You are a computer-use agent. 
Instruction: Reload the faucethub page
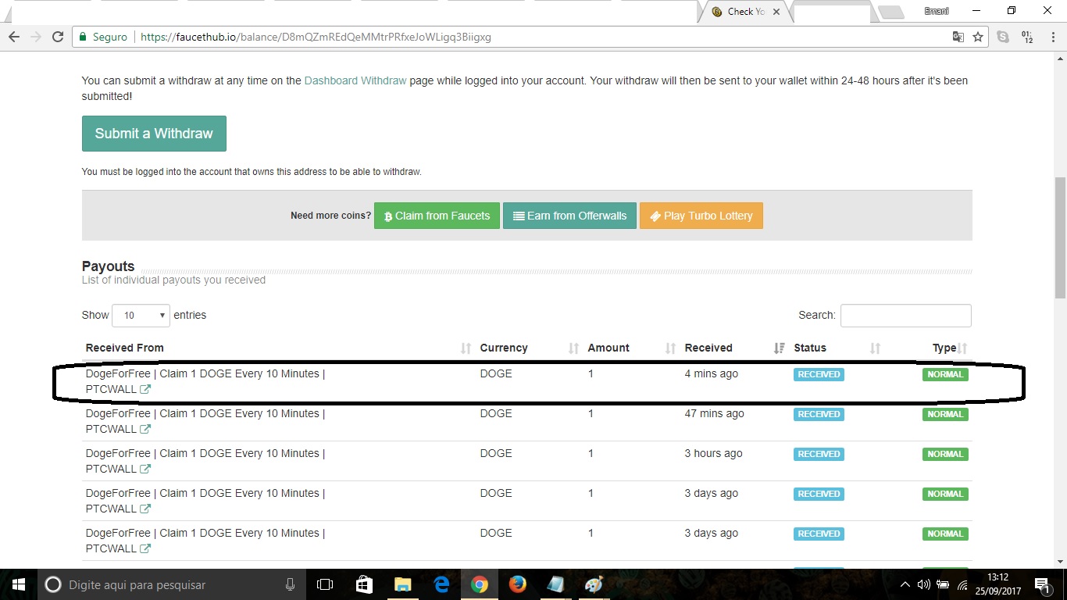coord(57,37)
